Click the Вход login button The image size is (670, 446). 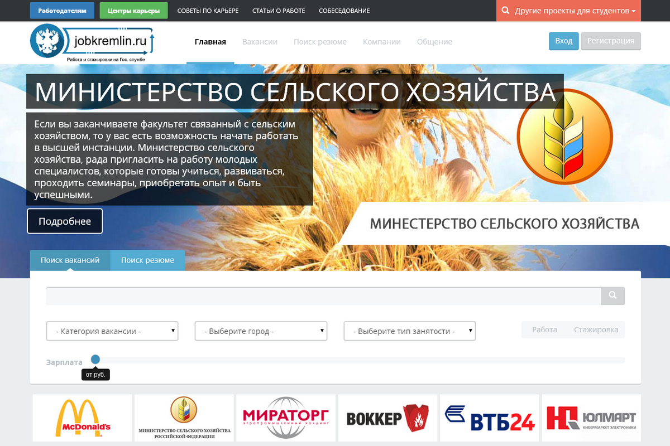563,41
